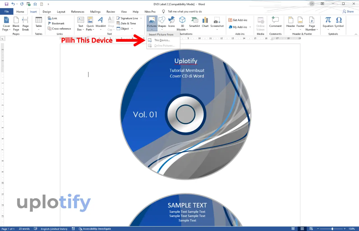Switch to Print Layout view in status bar

point(302,229)
